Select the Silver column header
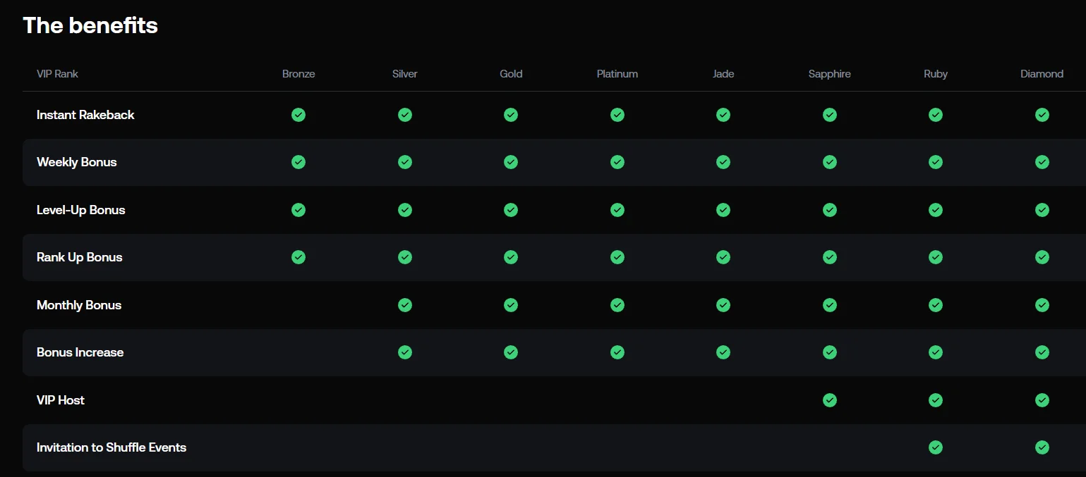 [405, 74]
